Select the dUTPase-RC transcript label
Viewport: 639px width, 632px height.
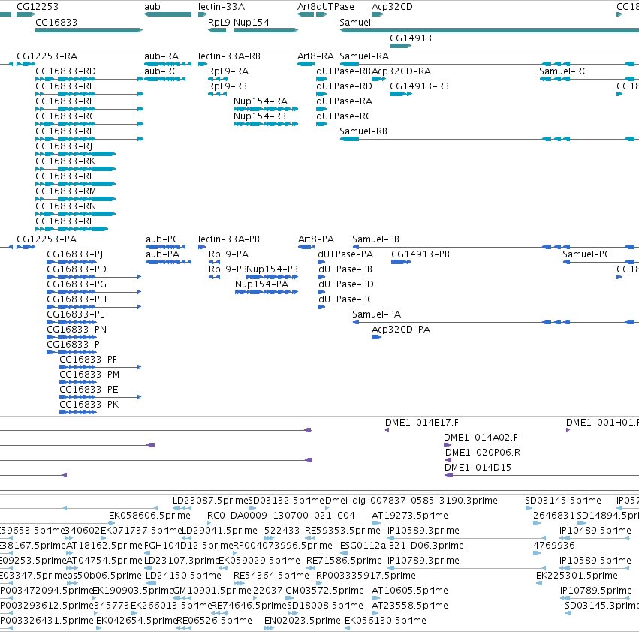pyautogui.click(x=344, y=116)
